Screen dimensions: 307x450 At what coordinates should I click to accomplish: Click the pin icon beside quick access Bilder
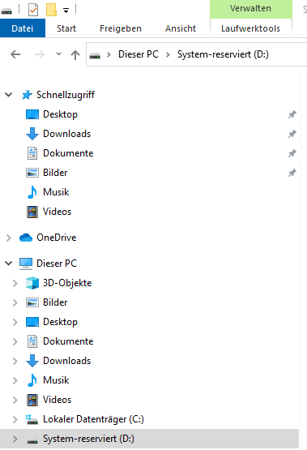click(292, 173)
